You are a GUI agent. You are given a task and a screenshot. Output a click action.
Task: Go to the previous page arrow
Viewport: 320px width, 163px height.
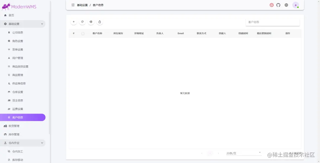point(202,153)
